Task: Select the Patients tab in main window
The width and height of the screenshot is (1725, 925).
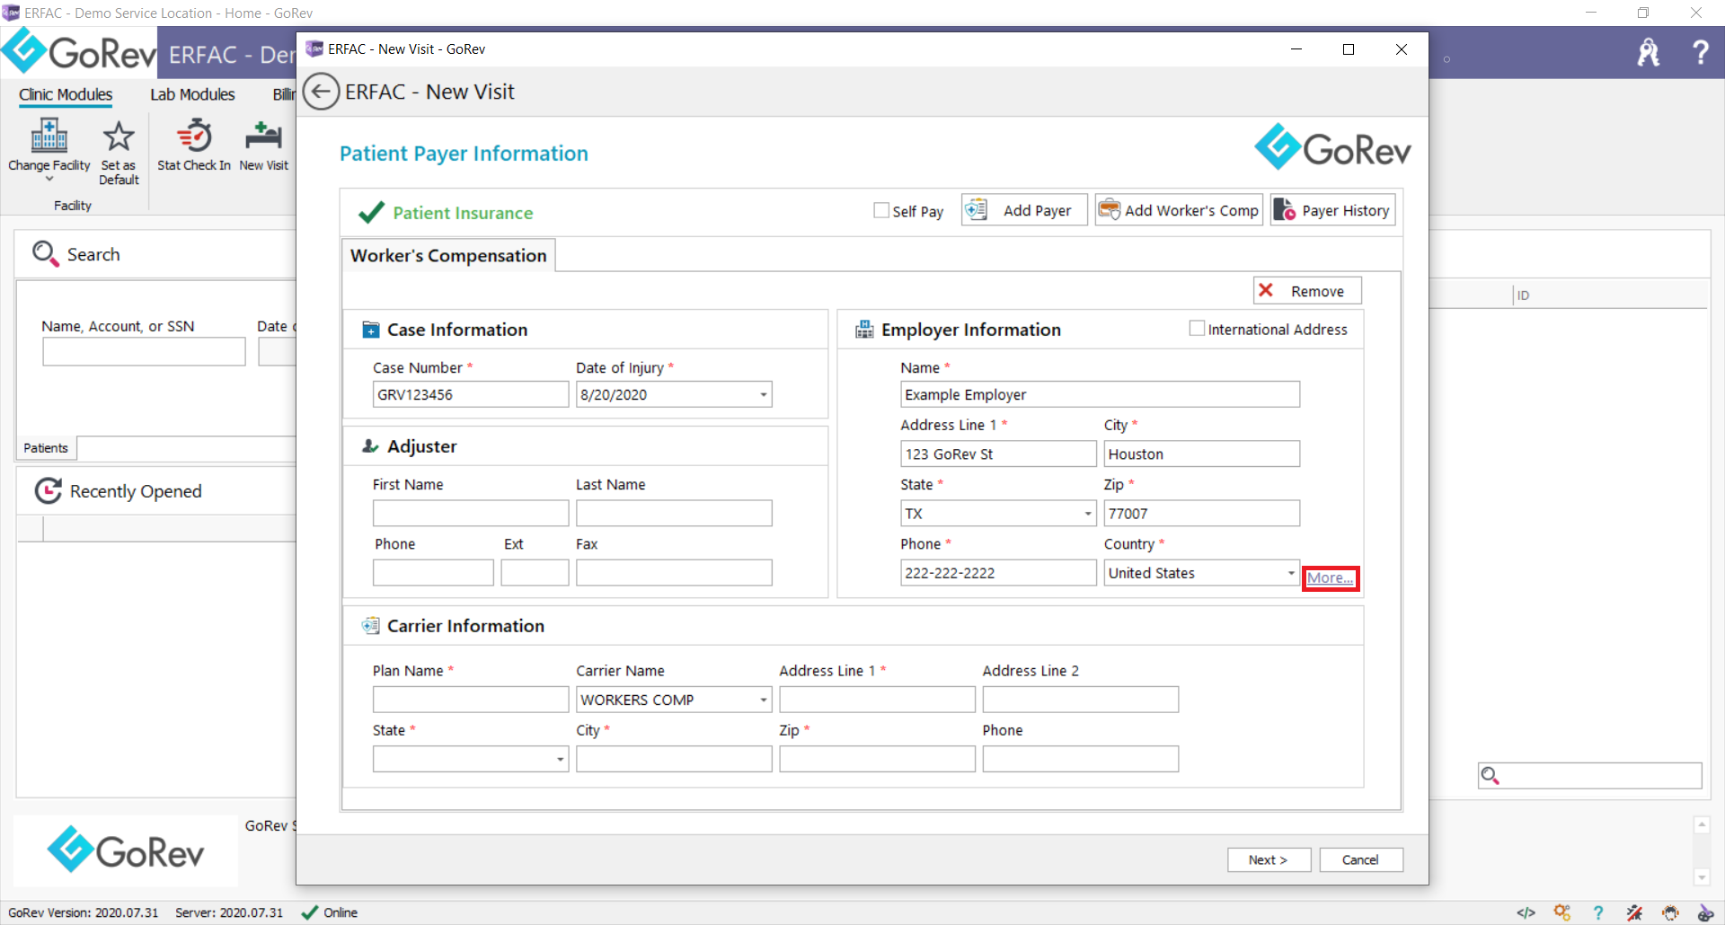Action: tap(46, 447)
